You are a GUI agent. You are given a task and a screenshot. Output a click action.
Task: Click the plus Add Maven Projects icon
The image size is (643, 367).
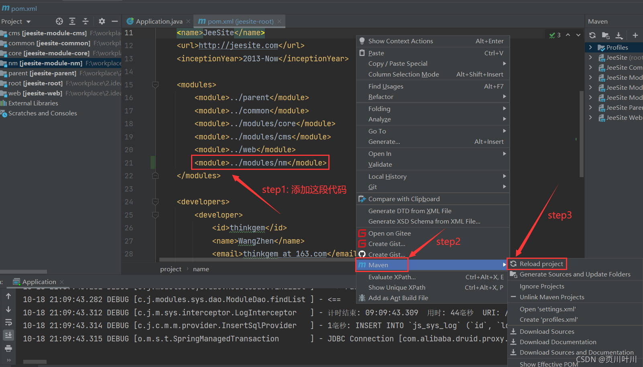tap(635, 35)
